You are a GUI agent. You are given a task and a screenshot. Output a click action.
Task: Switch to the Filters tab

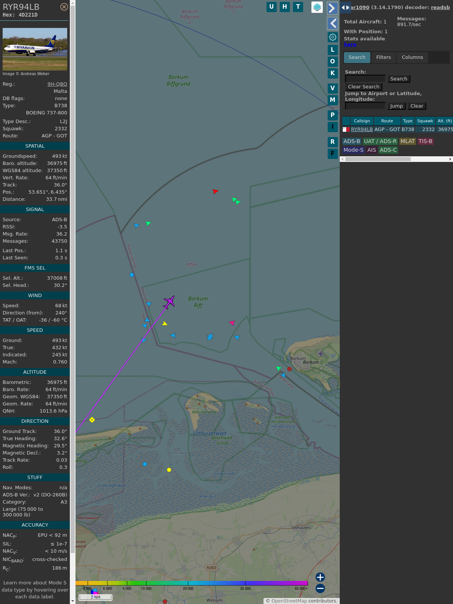[383, 57]
